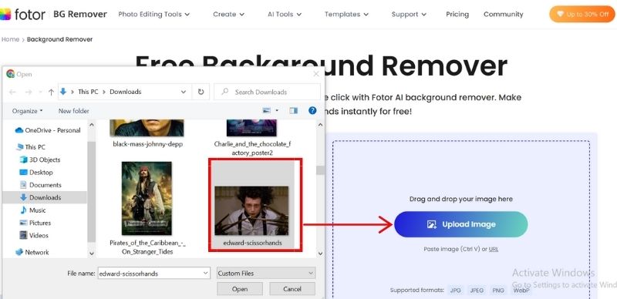This screenshot has width=617, height=299.
Task: Open the Templates menu
Action: pyautogui.click(x=346, y=14)
